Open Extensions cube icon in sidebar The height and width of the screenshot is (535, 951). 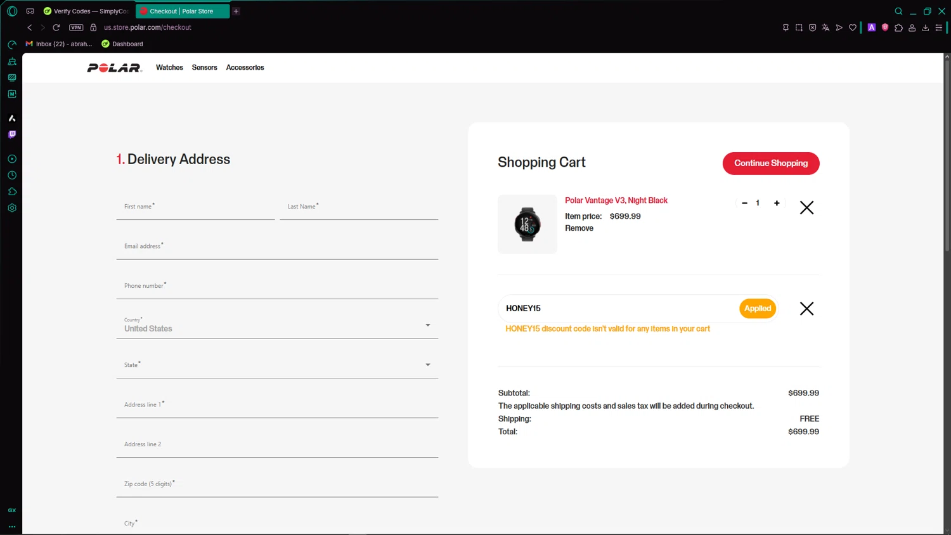coord(12,191)
